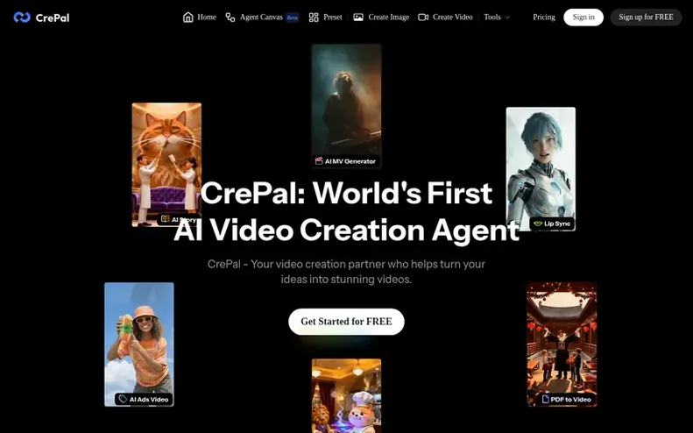The image size is (693, 433).
Task: Click the "Your video creation partner" subtitle text
Action: pos(346,272)
